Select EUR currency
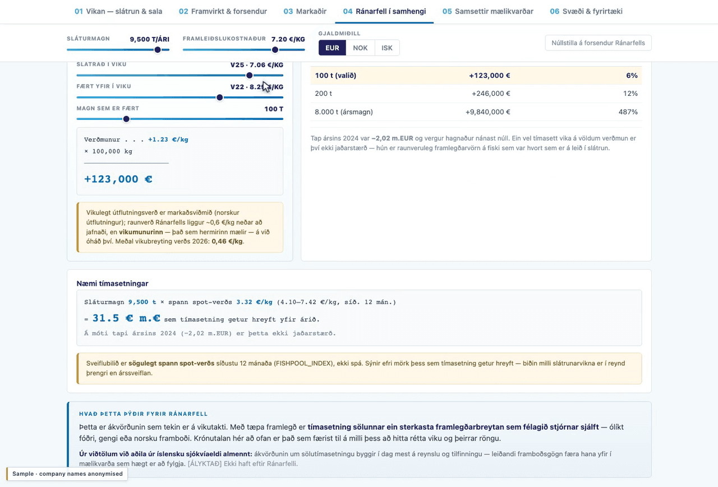Screen dimensions: 718x487 tap(332, 48)
